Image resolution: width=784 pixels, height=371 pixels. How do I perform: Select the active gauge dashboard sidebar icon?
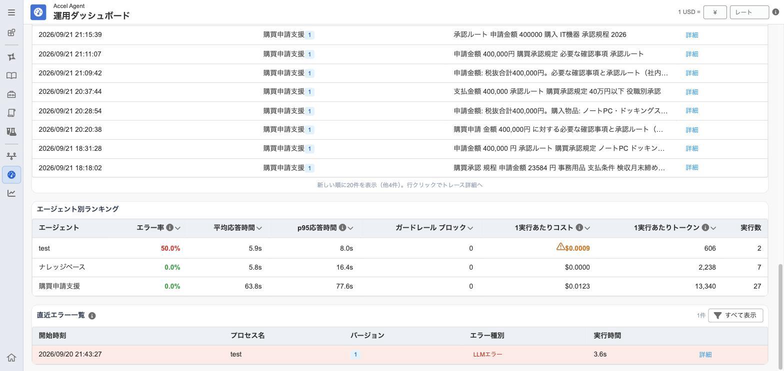pyautogui.click(x=11, y=175)
